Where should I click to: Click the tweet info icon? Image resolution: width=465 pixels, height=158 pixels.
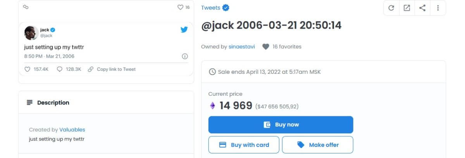(185, 56)
